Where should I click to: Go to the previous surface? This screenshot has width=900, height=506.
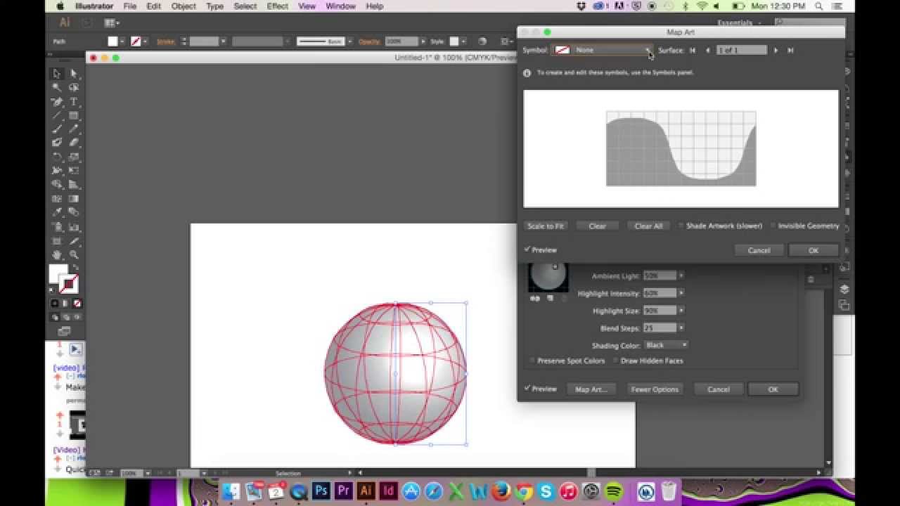point(707,50)
